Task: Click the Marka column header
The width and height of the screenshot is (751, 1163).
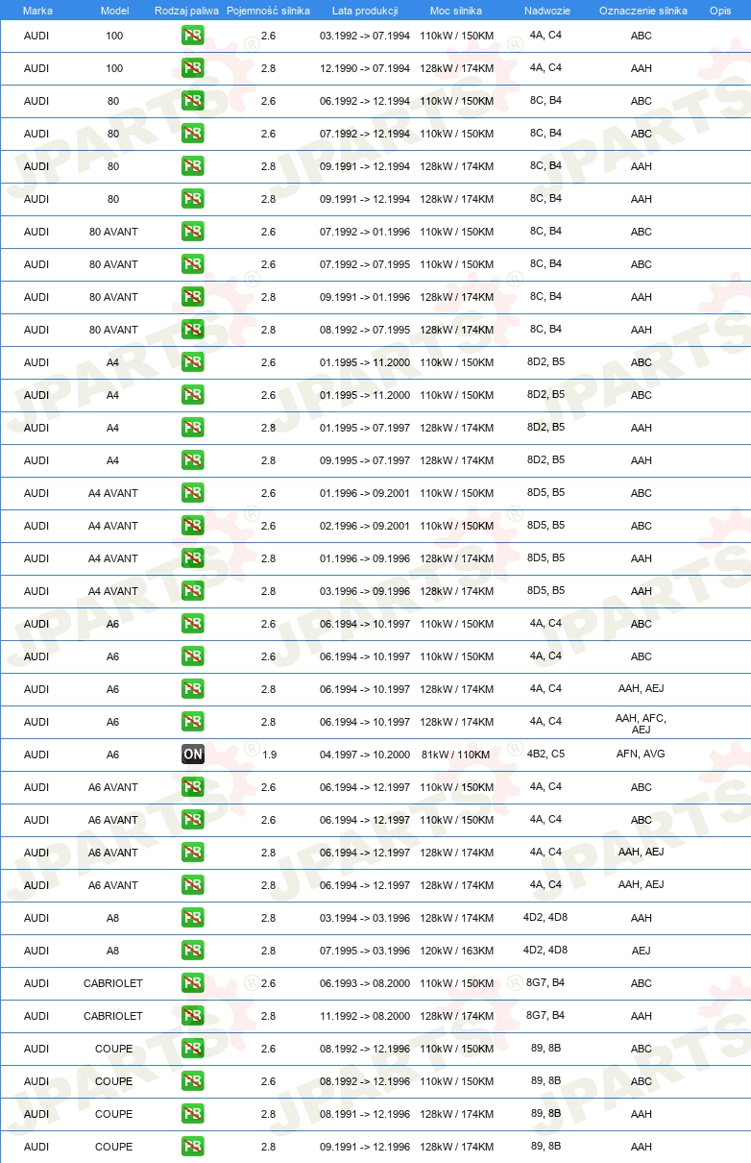Action: click(37, 11)
